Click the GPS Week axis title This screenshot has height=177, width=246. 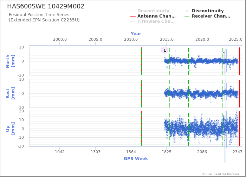[136, 158]
